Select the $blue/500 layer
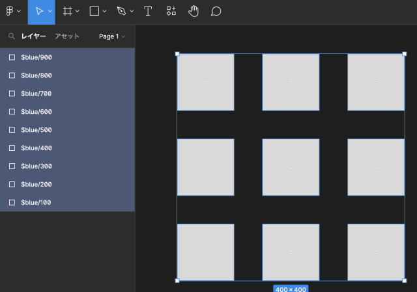 (67, 130)
